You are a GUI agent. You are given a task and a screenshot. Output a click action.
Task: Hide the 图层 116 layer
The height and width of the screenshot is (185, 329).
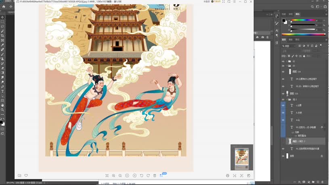pyautogui.click(x=283, y=72)
